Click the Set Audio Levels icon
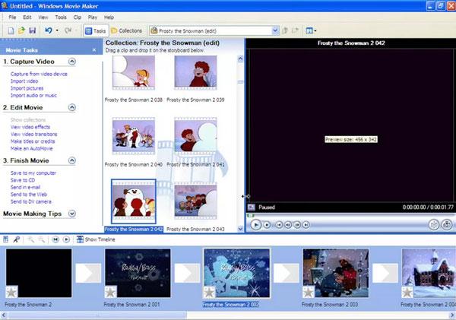 pyautogui.click(x=6, y=239)
